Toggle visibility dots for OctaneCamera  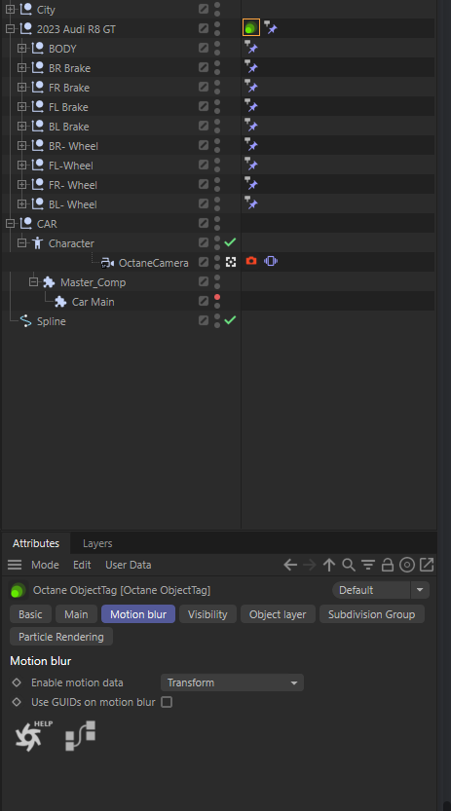(217, 262)
